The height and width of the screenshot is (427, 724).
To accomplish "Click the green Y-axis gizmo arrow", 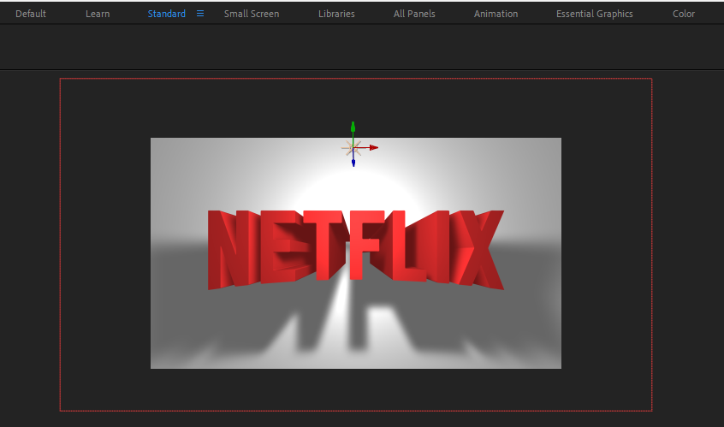I will click(x=353, y=128).
